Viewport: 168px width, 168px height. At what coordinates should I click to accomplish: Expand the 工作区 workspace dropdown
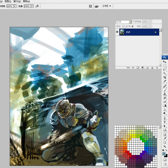click(106, 6)
